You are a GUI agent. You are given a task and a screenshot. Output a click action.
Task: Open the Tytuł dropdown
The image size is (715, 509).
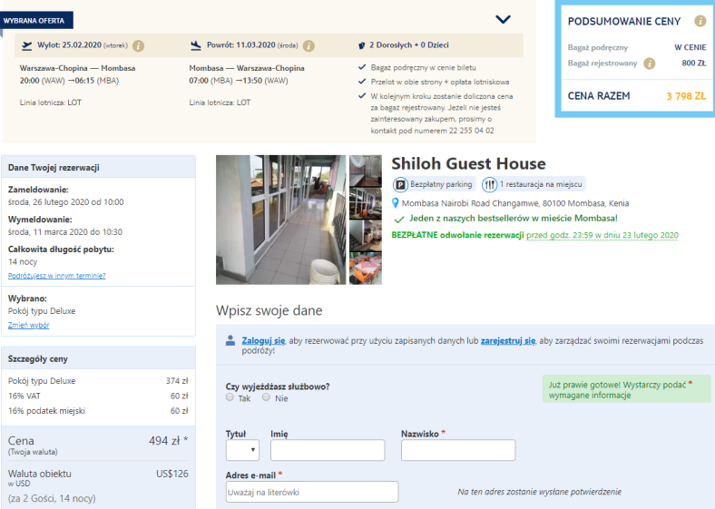(242, 450)
